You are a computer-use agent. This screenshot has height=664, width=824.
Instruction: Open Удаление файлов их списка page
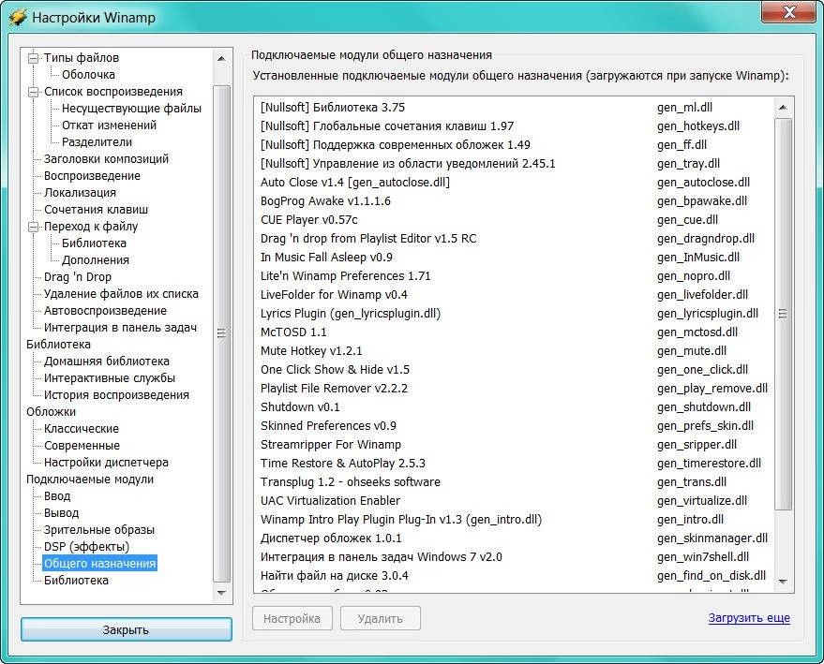(x=121, y=293)
